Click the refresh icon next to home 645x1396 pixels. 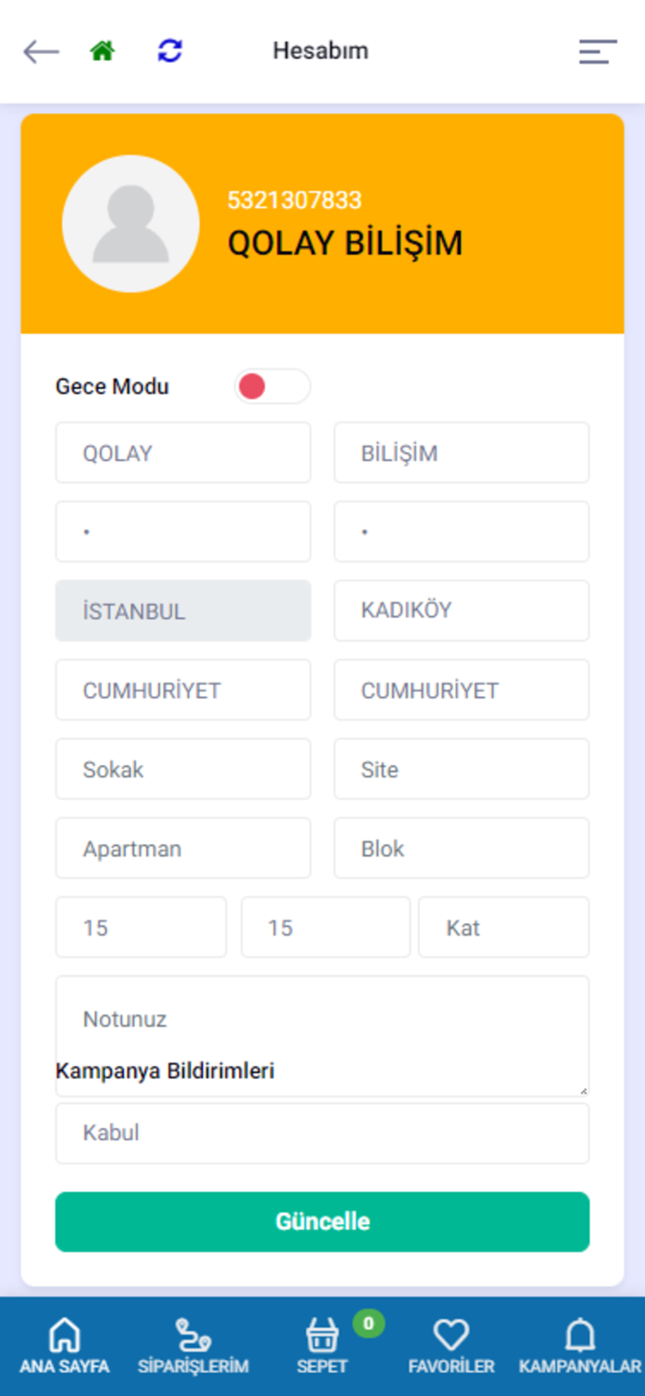(170, 51)
